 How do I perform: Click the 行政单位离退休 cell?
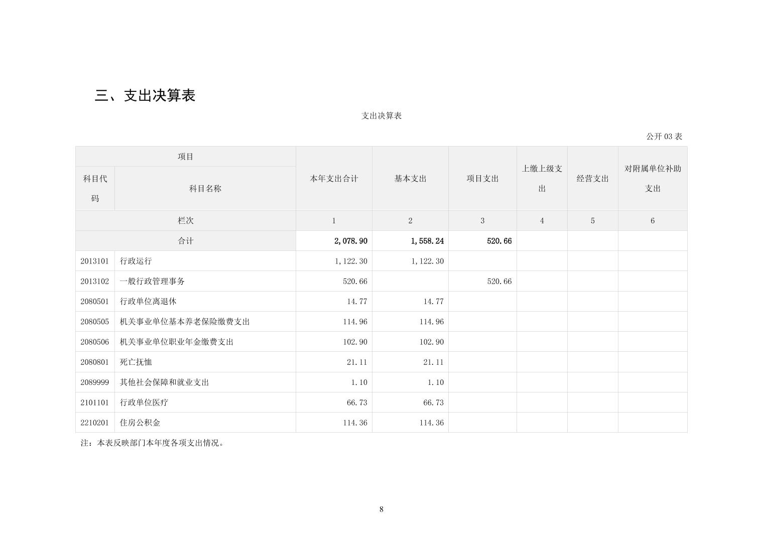tap(148, 302)
